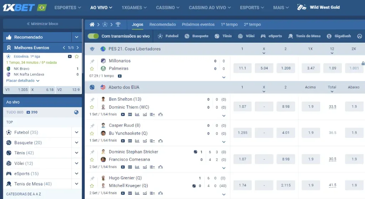Click the 1XBET logo
Viewport: 365px width, 199px height.
19,8
